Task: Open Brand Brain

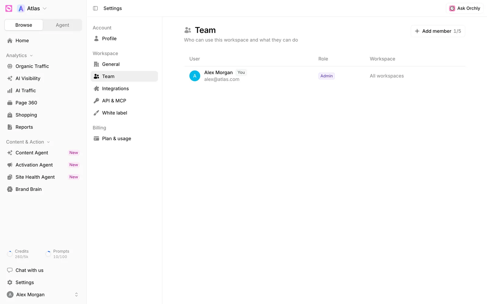Action: [x=43, y=189]
